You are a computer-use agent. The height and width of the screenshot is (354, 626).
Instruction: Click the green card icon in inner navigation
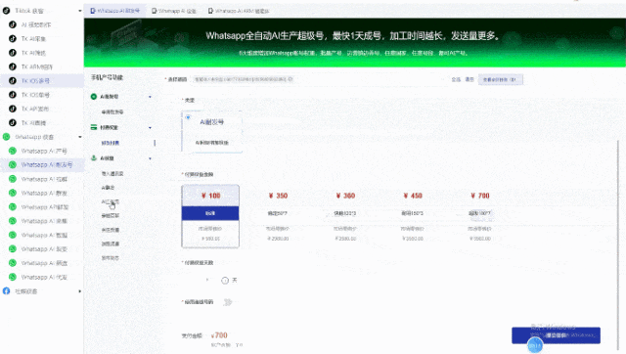pyautogui.click(x=94, y=127)
